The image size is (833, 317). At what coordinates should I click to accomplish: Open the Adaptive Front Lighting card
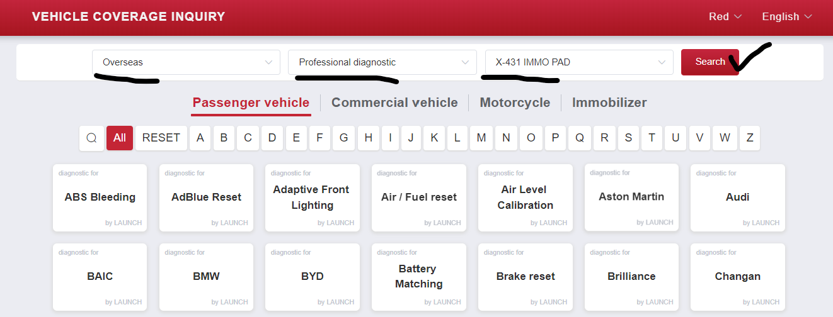click(313, 197)
